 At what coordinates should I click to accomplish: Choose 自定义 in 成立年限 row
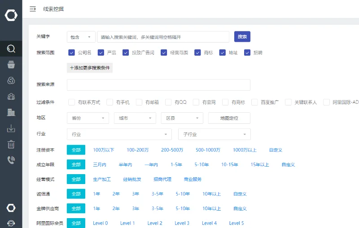[288, 165]
